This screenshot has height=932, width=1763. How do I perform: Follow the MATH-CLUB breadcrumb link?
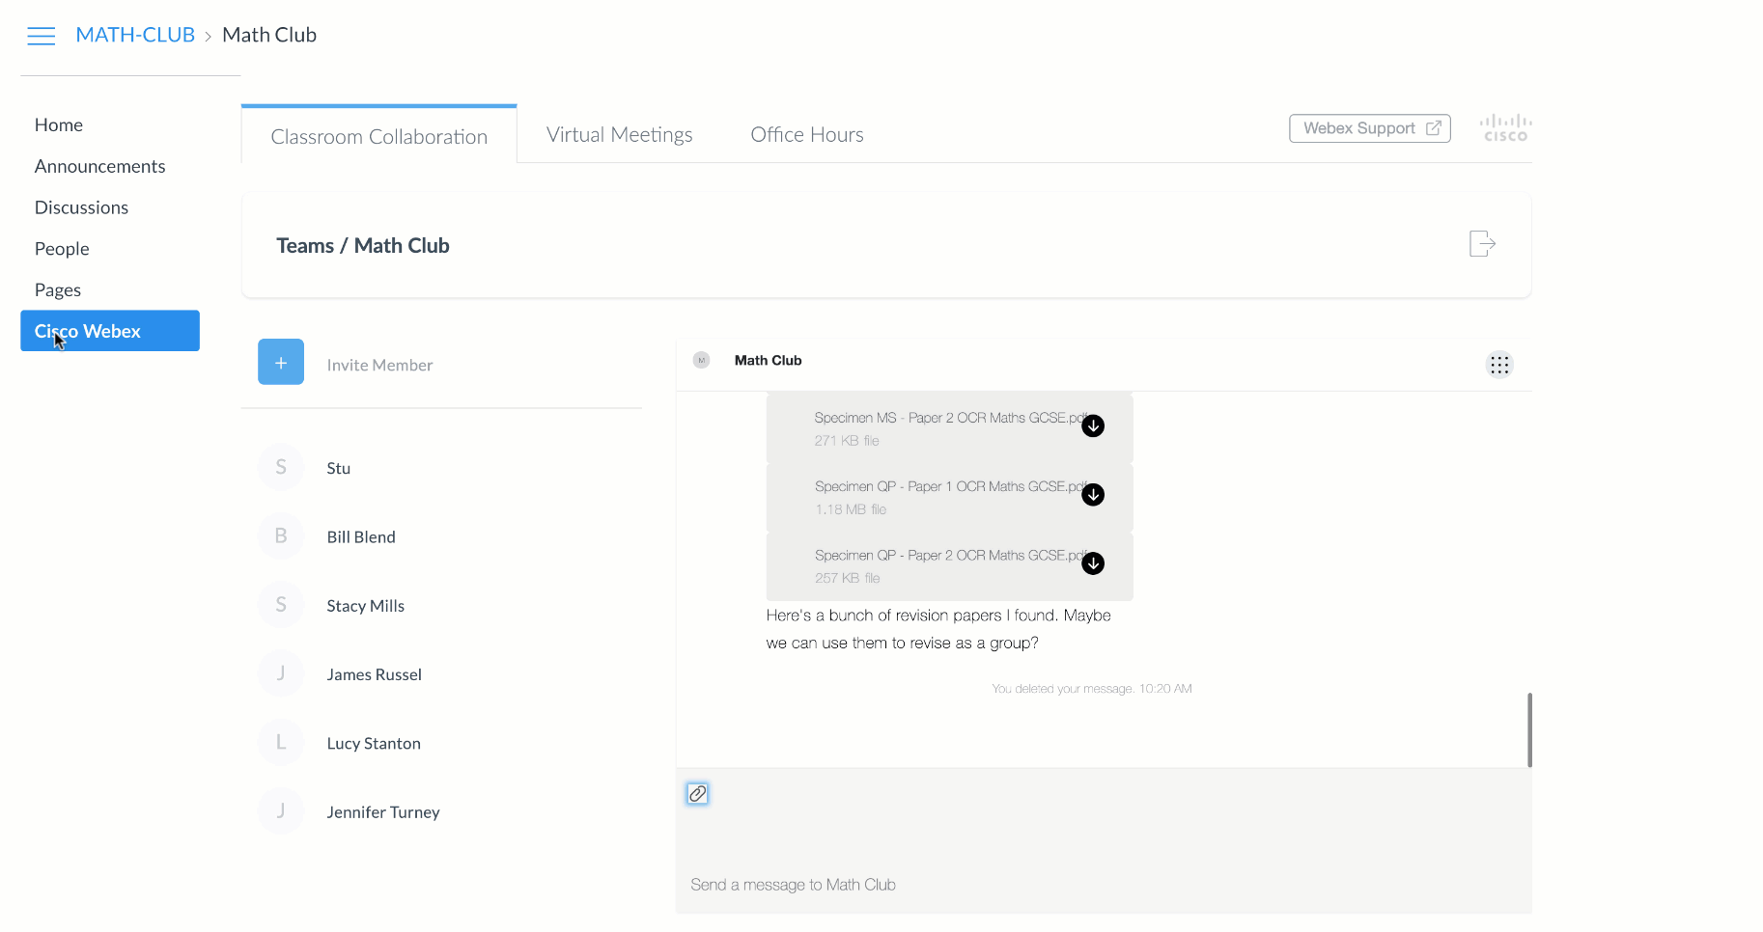point(135,35)
